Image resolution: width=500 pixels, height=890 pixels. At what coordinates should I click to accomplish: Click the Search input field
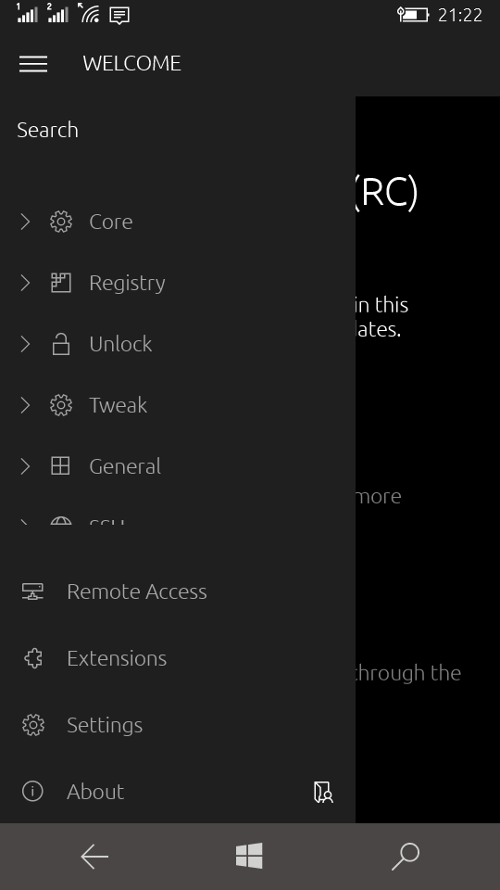click(178, 130)
